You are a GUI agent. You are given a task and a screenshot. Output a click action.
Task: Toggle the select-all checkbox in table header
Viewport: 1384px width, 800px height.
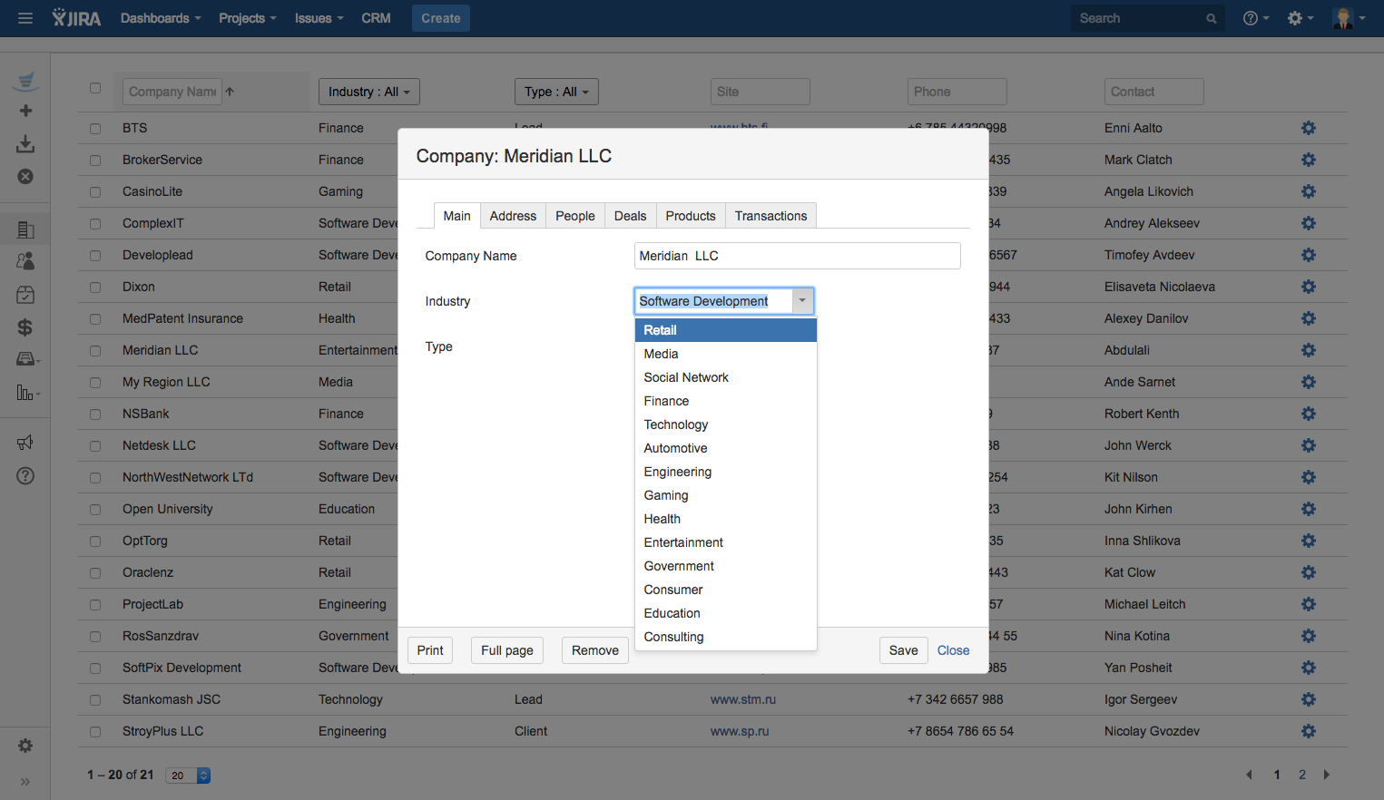(95, 88)
